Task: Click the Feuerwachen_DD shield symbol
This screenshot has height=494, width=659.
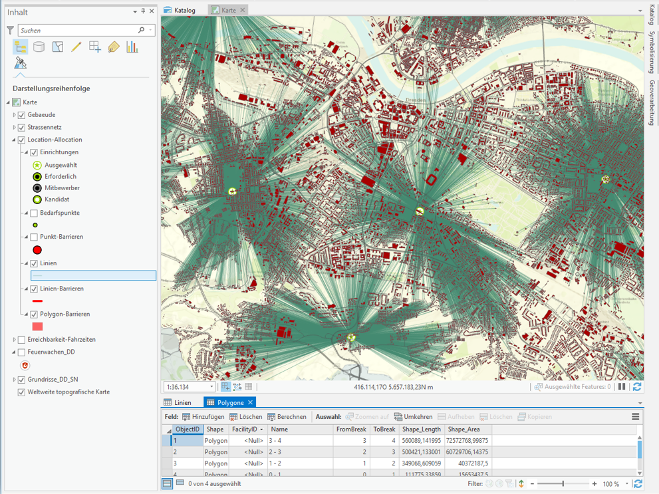Action: pyautogui.click(x=25, y=366)
